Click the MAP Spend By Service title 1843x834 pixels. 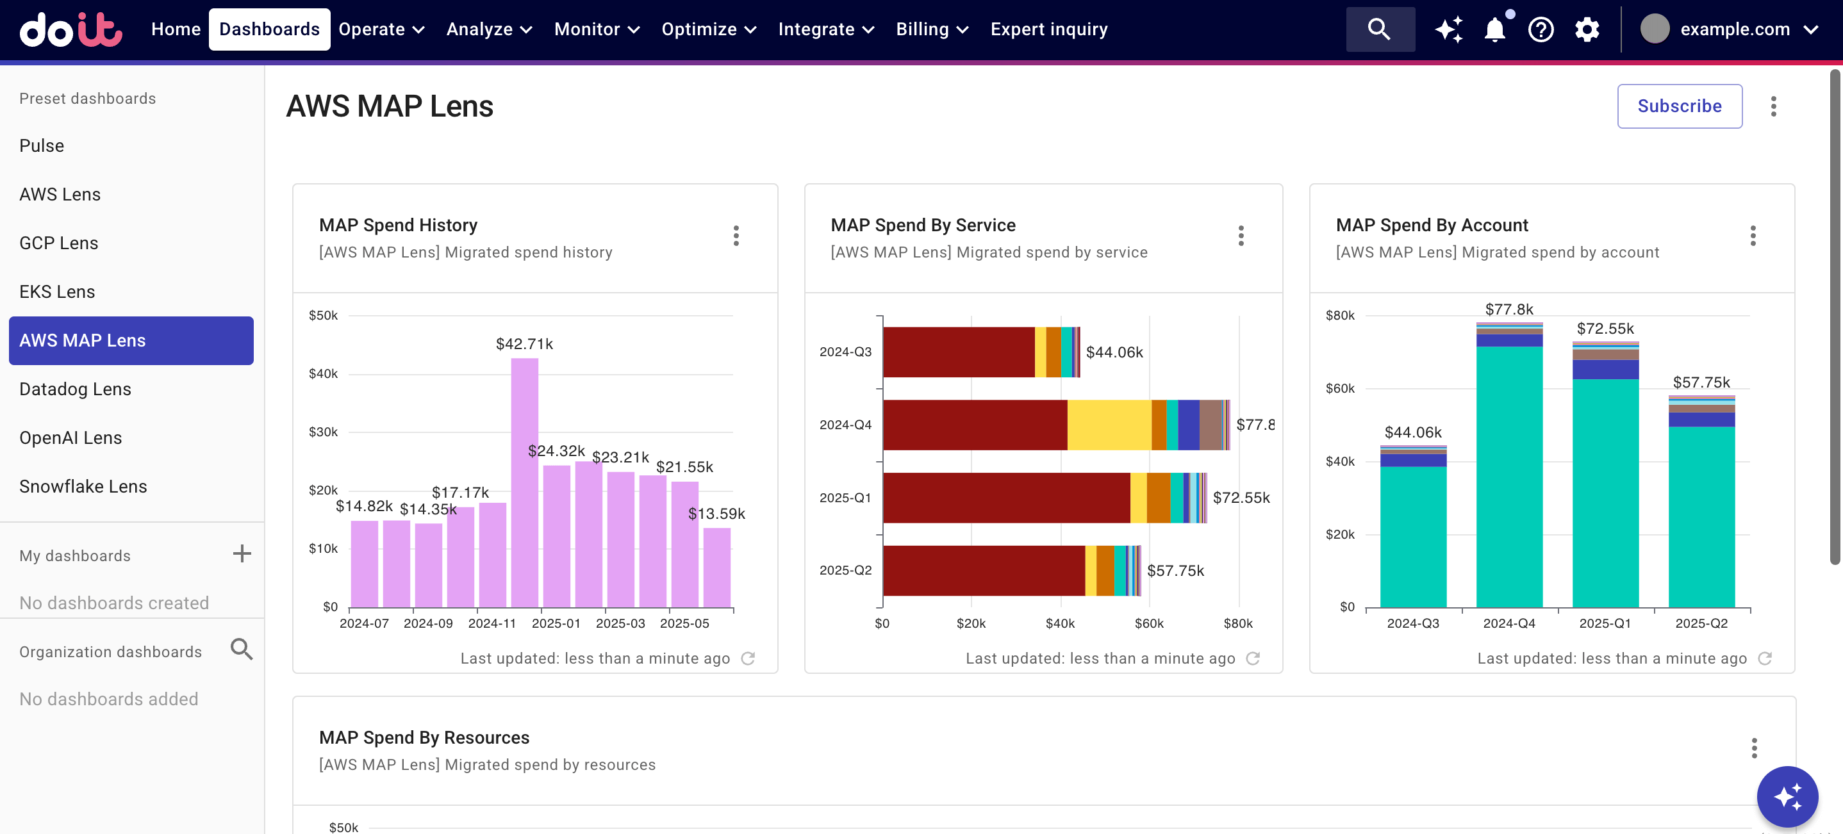(x=923, y=225)
